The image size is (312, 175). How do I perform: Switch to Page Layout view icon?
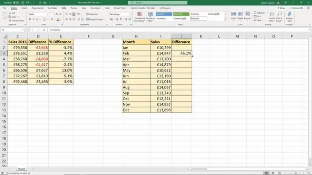273,173
